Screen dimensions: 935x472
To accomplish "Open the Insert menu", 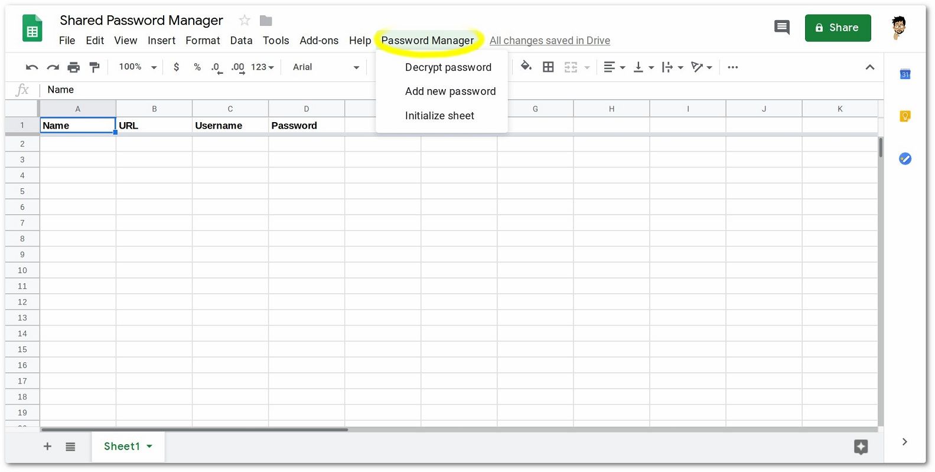I will [162, 41].
